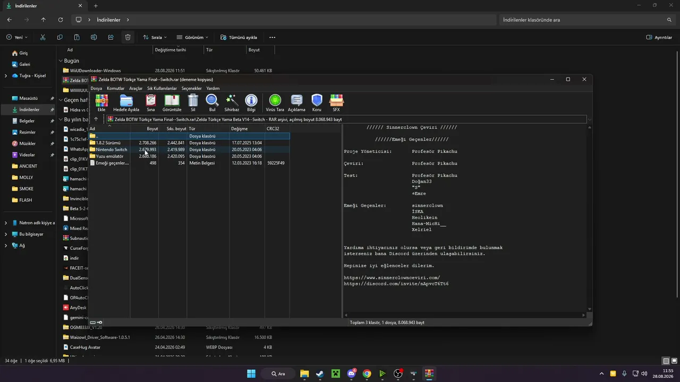Select the Emeği geçenler text file
The image size is (680, 382).
[189, 163]
